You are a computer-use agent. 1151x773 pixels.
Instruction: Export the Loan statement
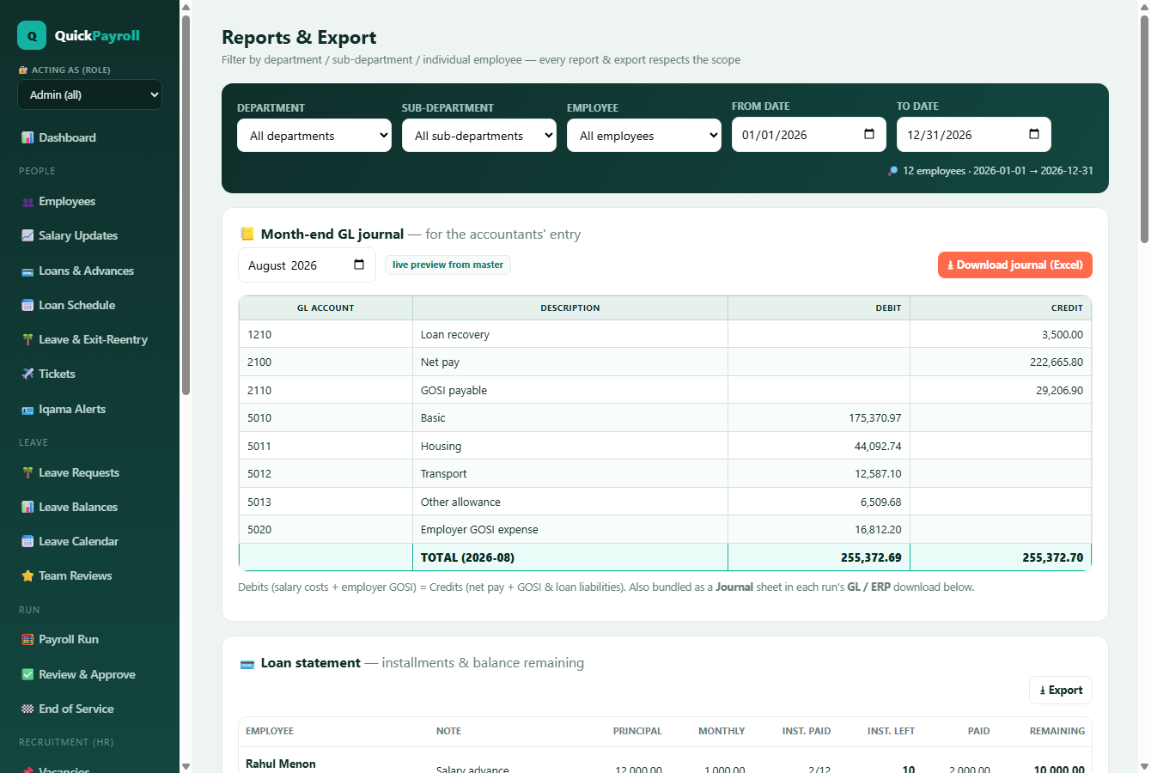1061,690
